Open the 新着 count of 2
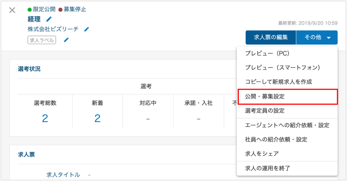 97,119
